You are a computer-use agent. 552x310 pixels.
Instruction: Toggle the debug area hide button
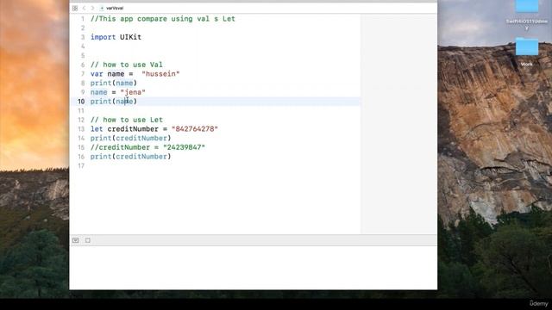click(75, 240)
